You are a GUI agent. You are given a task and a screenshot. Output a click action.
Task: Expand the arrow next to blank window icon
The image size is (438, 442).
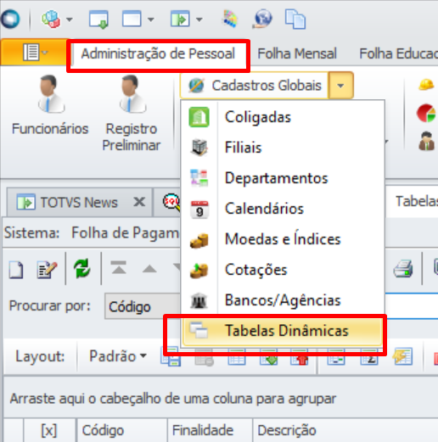pyautogui.click(x=151, y=20)
